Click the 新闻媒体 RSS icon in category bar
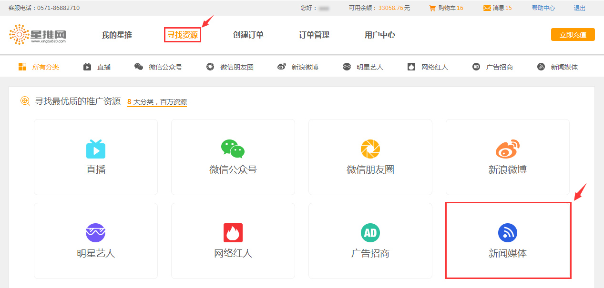This screenshot has height=288, width=604. point(541,67)
